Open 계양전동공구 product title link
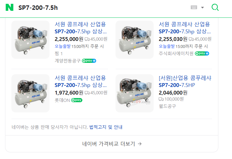Viewport: 232px width, 159px height. (81, 28)
